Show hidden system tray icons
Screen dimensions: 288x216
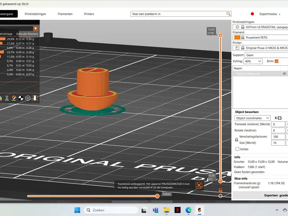(x=277, y=210)
